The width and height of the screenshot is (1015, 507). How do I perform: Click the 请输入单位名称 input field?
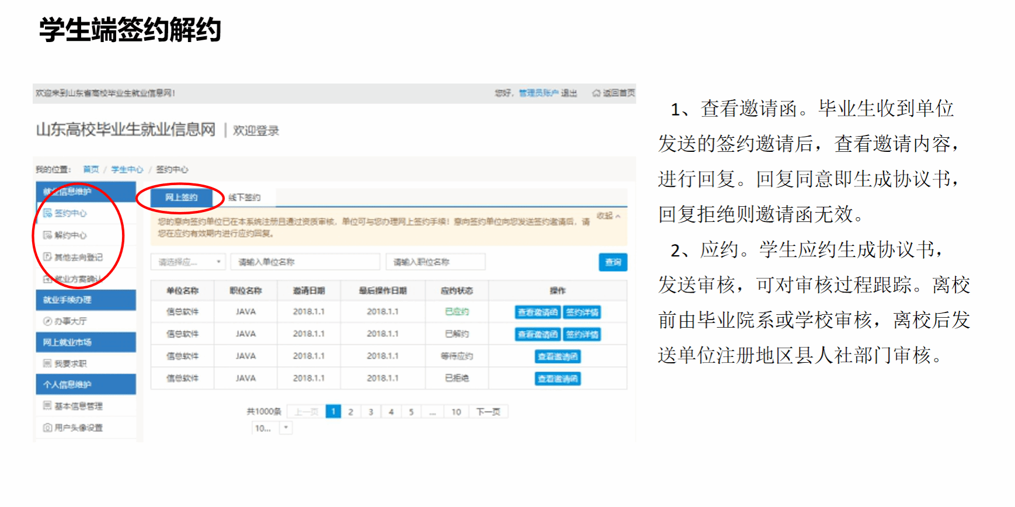click(x=305, y=262)
